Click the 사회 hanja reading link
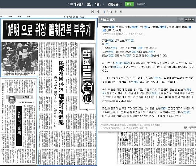196x166 pixels. pyautogui.click(x=150, y=55)
